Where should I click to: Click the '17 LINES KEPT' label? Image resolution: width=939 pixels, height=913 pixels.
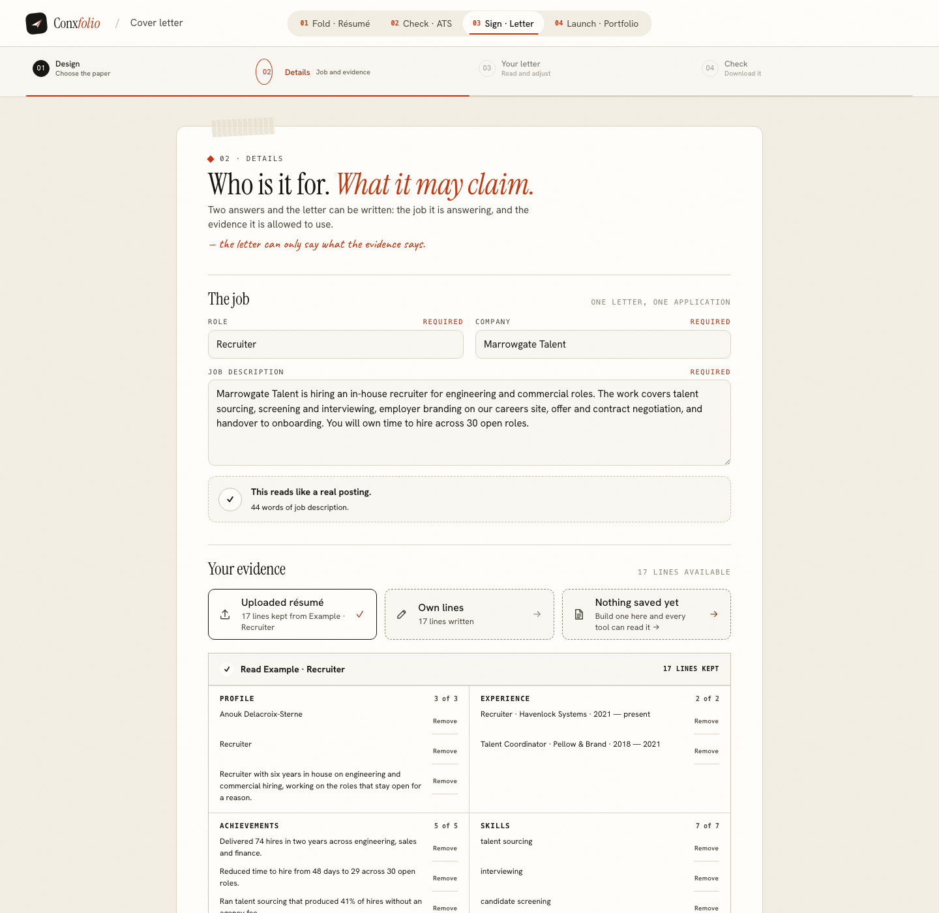pyautogui.click(x=691, y=669)
